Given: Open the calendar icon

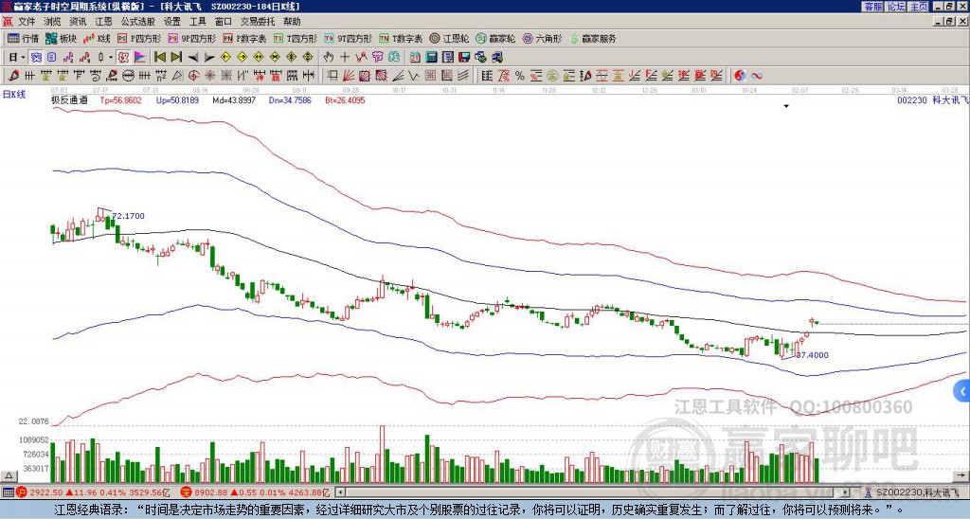Looking at the screenshot, I should pyautogui.click(x=415, y=58).
